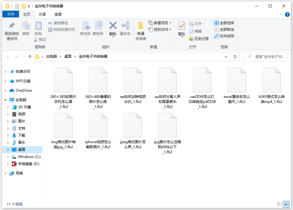Switch to large icons view in status bar
This screenshot has width=293, height=210.
[286, 204]
